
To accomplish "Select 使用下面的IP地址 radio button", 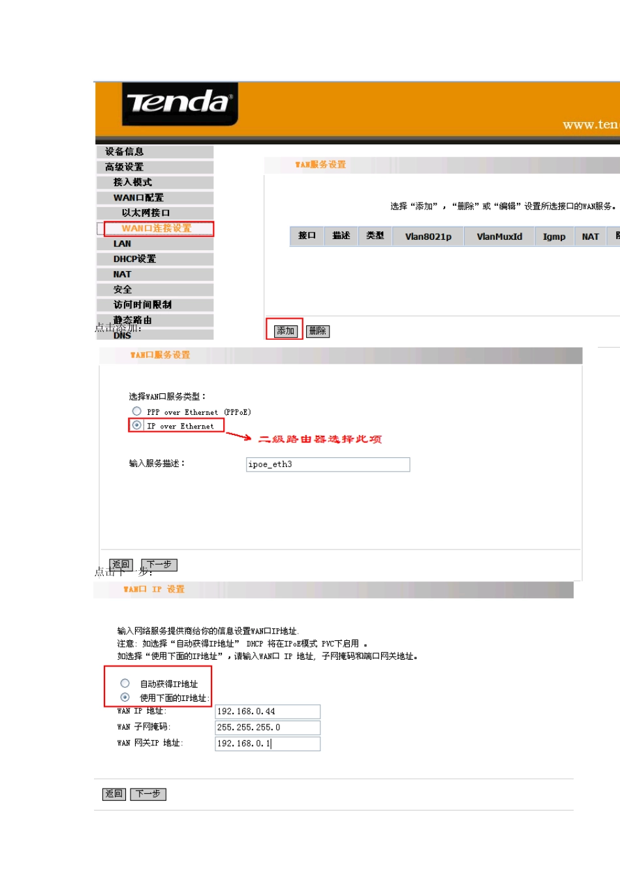I will (125, 697).
